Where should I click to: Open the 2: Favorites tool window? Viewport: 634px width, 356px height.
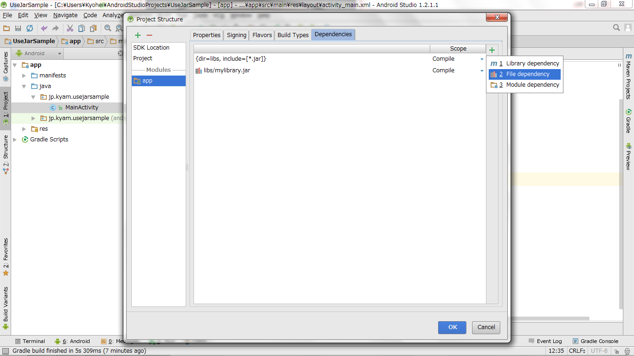(x=6, y=257)
